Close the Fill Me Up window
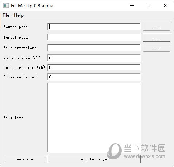174x167 pixels. pos(165,5)
